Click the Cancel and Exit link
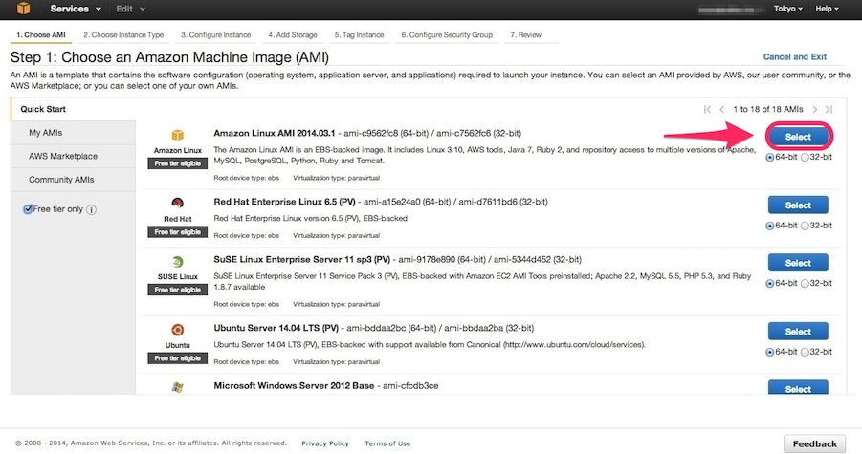 click(x=794, y=57)
